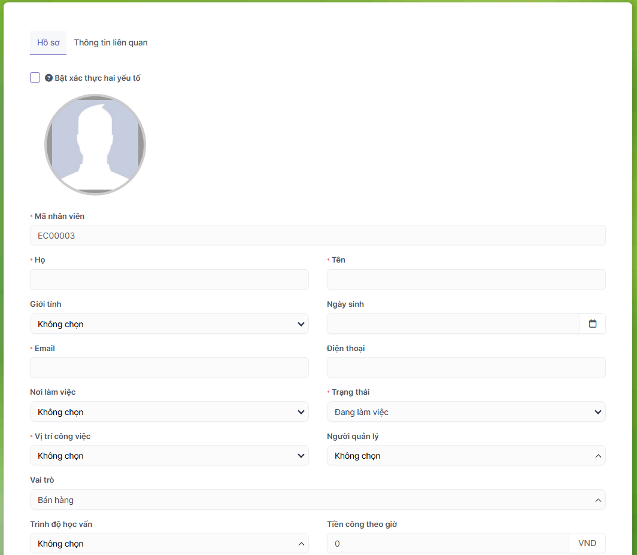Focus the Họ input field
Image resolution: width=637 pixels, height=555 pixels.
[x=169, y=279]
